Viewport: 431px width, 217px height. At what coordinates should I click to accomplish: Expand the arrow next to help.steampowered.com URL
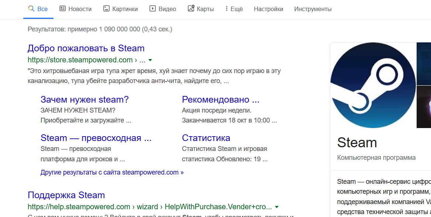[x=277, y=207]
